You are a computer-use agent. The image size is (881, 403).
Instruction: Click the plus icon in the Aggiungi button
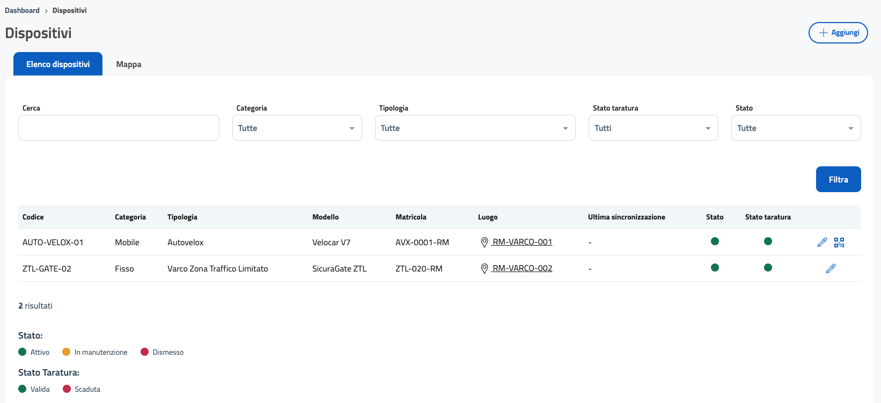(823, 33)
